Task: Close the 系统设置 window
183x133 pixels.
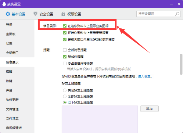Action: 179,4
